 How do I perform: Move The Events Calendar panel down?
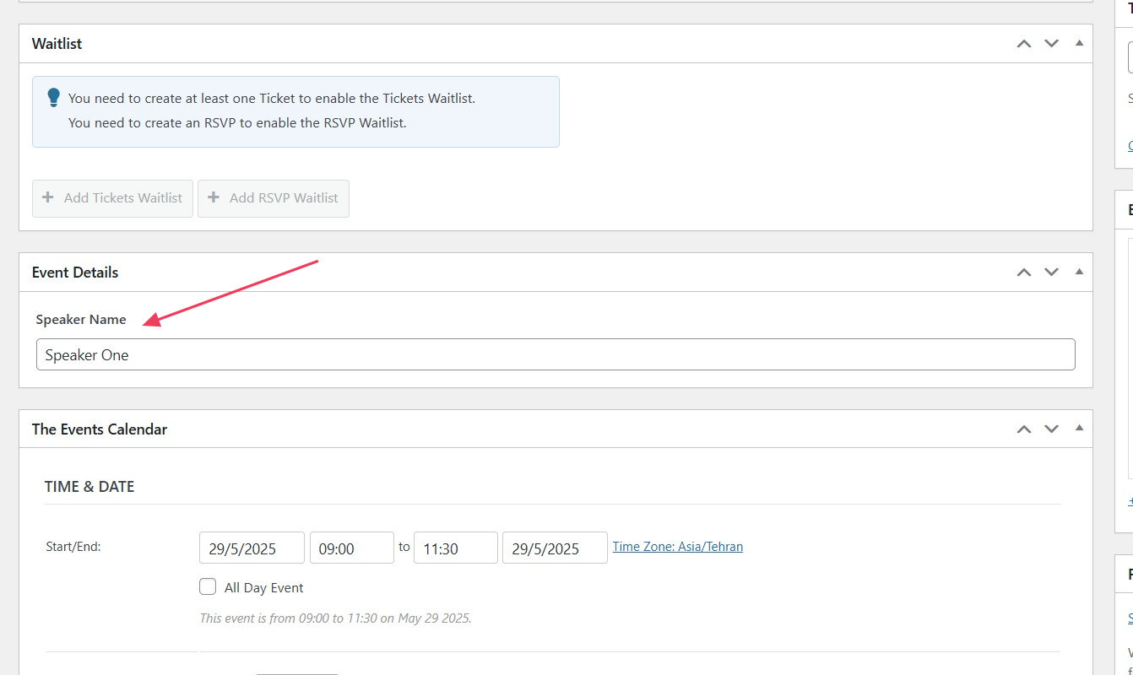(1051, 429)
